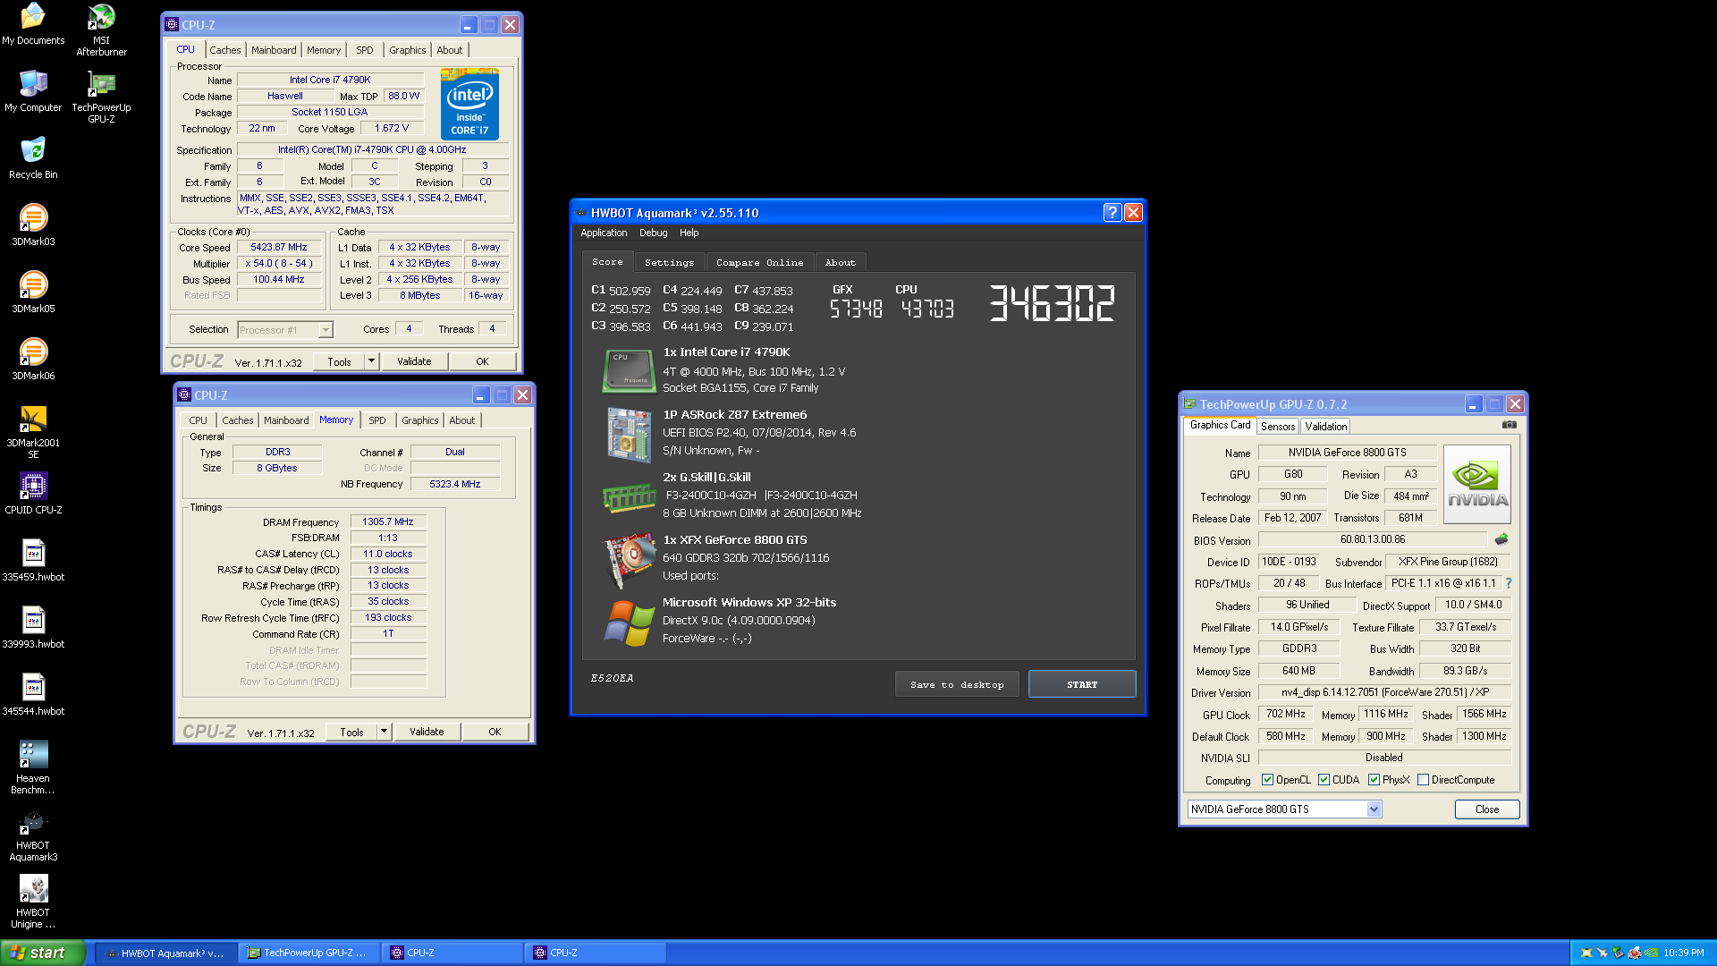Switch to Settings tab in Aquamark
1717x966 pixels.
click(669, 262)
